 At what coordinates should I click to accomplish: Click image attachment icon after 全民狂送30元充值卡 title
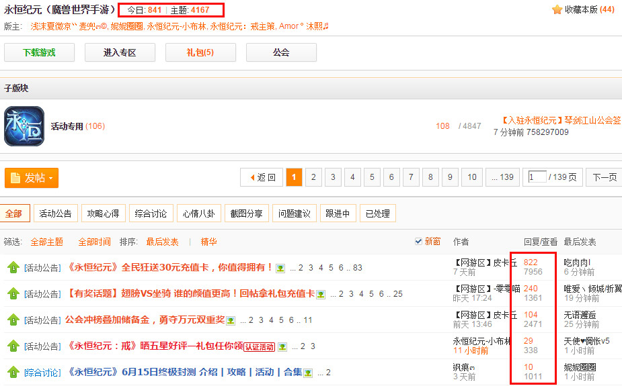(x=280, y=269)
